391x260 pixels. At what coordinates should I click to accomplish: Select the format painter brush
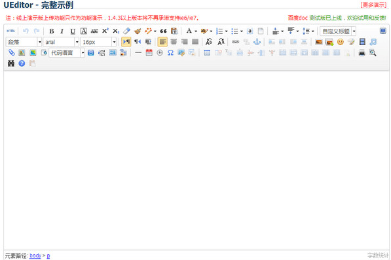(x=138, y=31)
